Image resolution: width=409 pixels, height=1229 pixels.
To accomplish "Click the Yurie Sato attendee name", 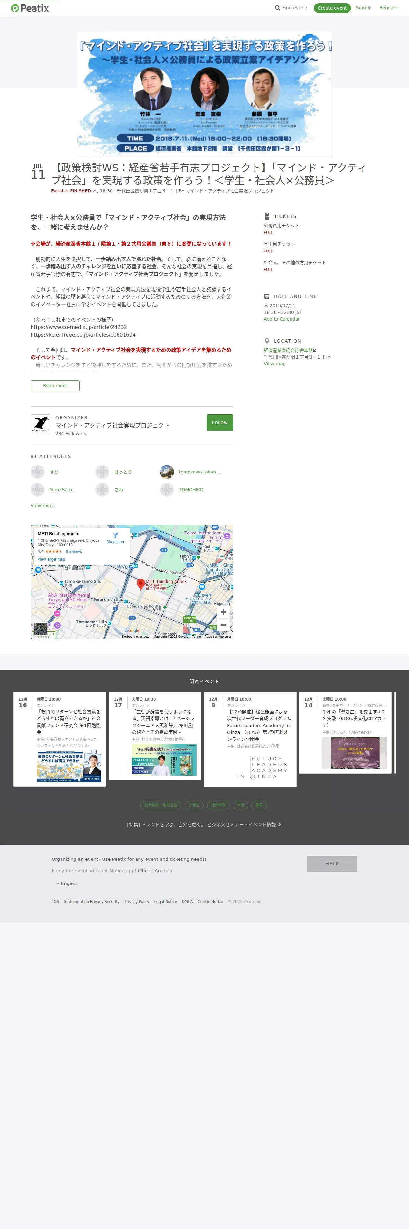I will point(61,490).
